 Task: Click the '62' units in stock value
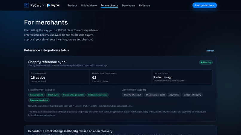pyautogui.click(x=94, y=77)
